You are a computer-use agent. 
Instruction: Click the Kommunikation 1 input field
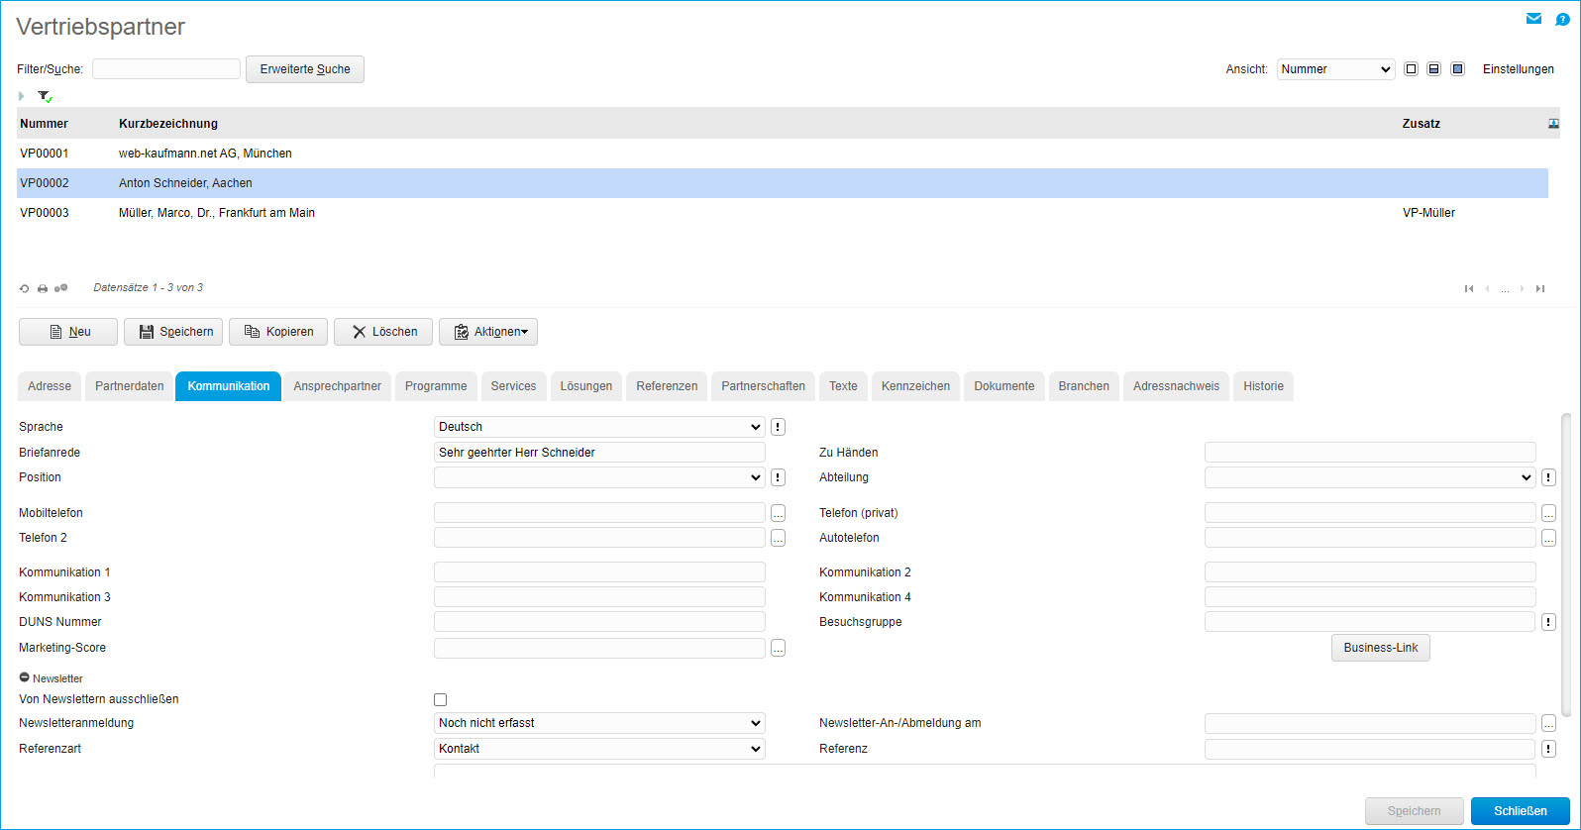click(x=599, y=572)
